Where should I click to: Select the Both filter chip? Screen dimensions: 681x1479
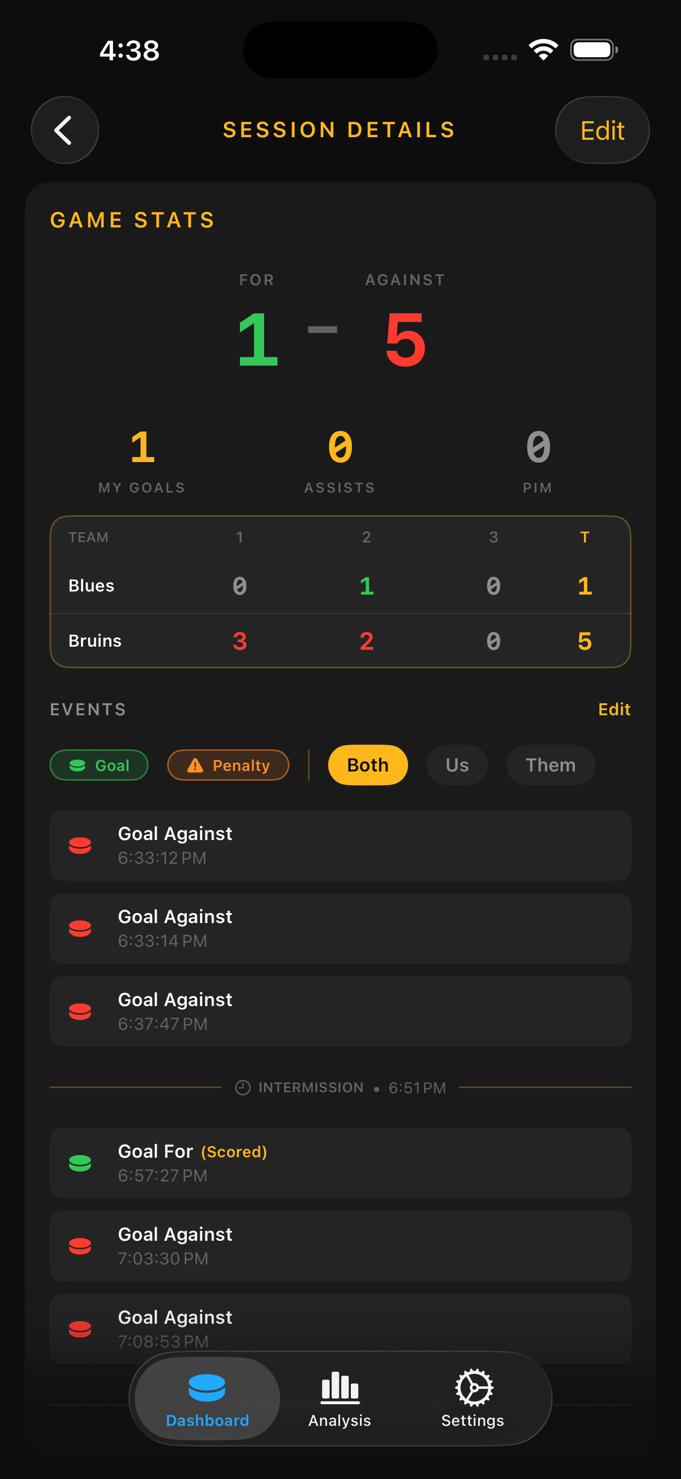367,765
